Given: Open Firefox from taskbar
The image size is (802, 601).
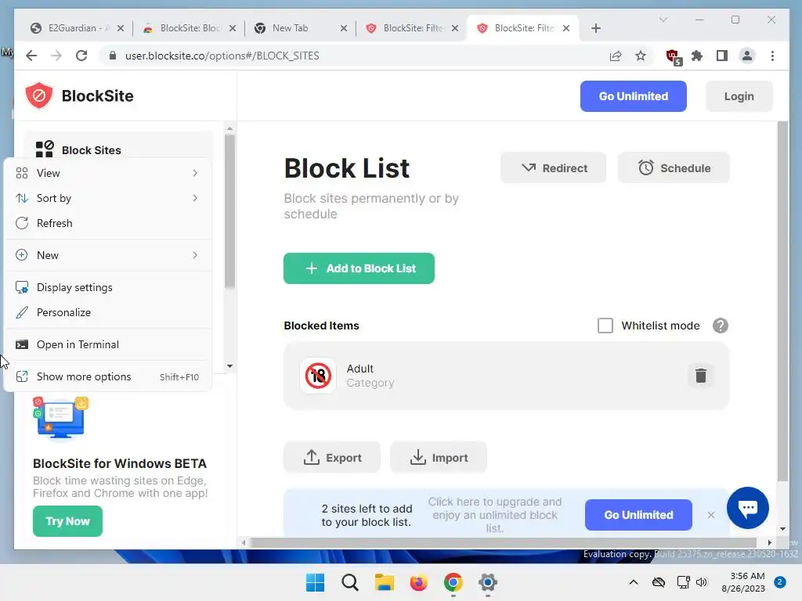Looking at the screenshot, I should click(x=418, y=582).
